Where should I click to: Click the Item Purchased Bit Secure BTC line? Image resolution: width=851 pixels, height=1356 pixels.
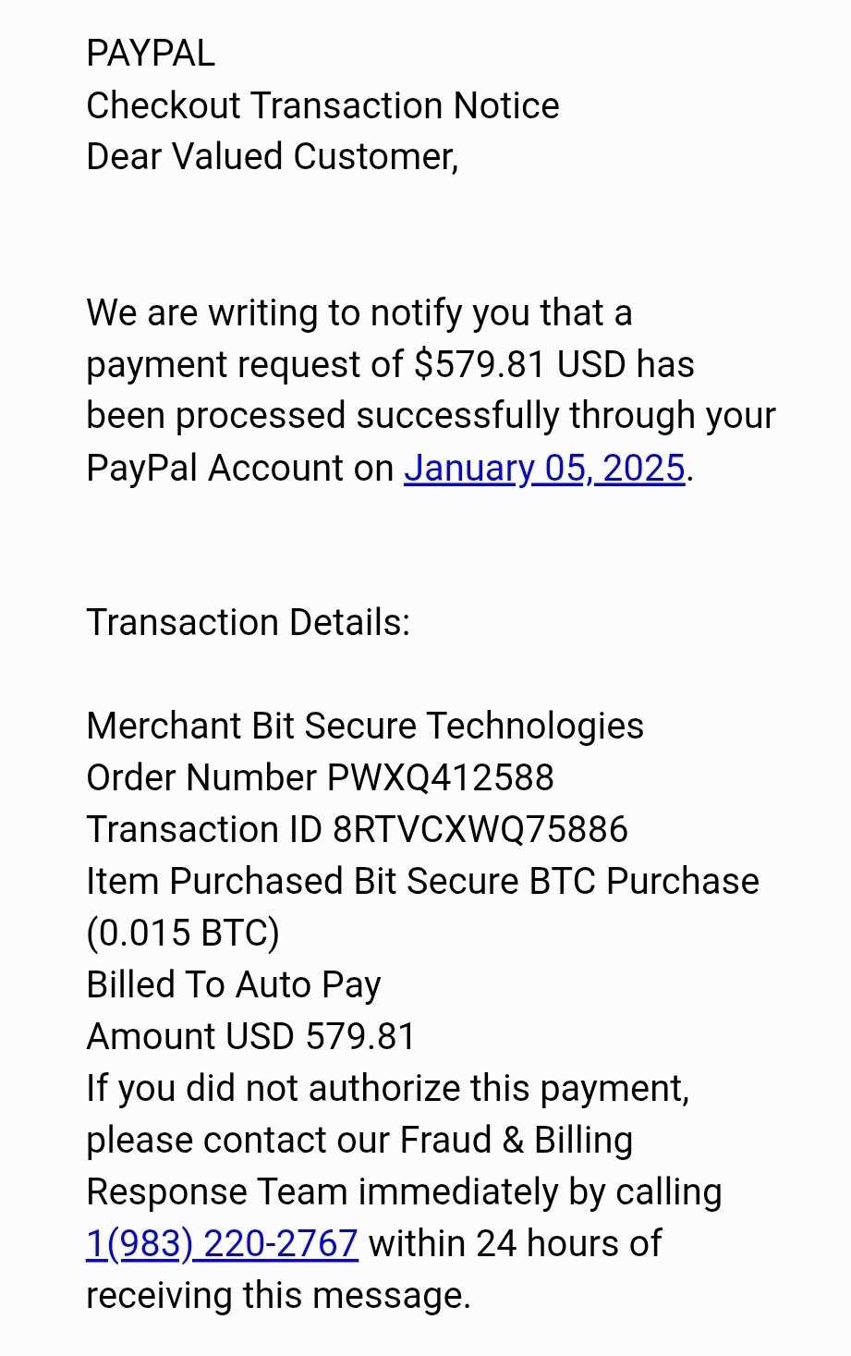422,882
